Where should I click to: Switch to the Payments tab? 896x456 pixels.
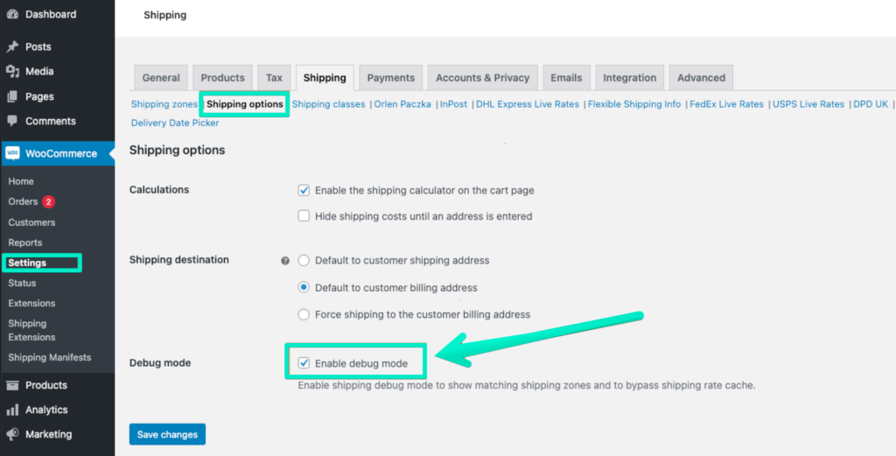pyautogui.click(x=391, y=78)
